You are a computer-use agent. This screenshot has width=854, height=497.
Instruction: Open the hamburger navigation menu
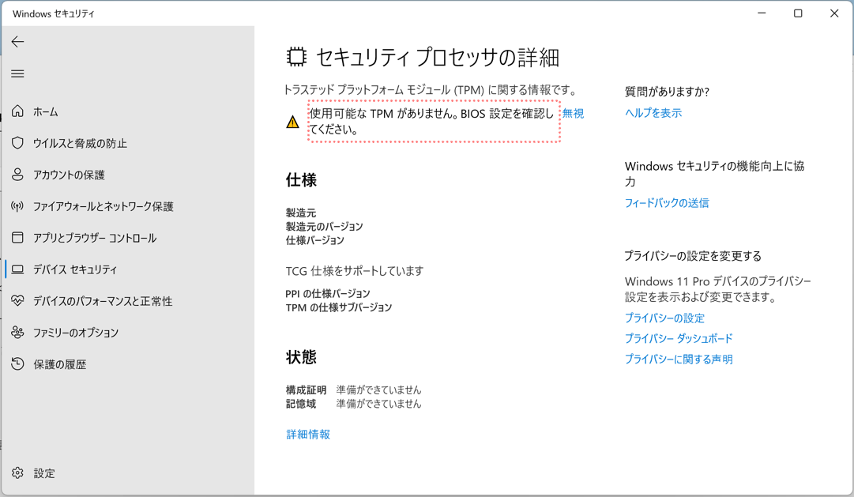17,73
